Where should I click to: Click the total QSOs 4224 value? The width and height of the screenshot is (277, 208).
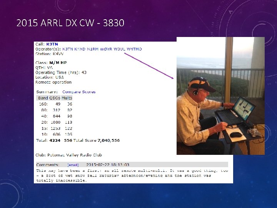pyautogui.click(x=55, y=141)
